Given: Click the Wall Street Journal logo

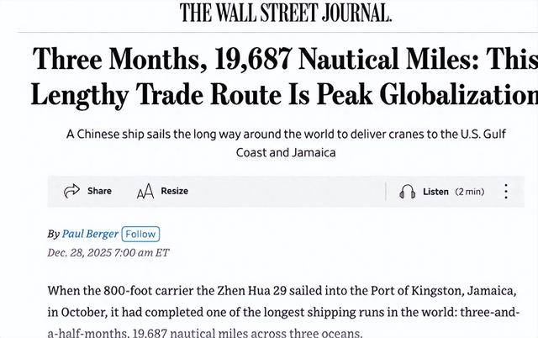Looking at the screenshot, I should [x=286, y=13].
